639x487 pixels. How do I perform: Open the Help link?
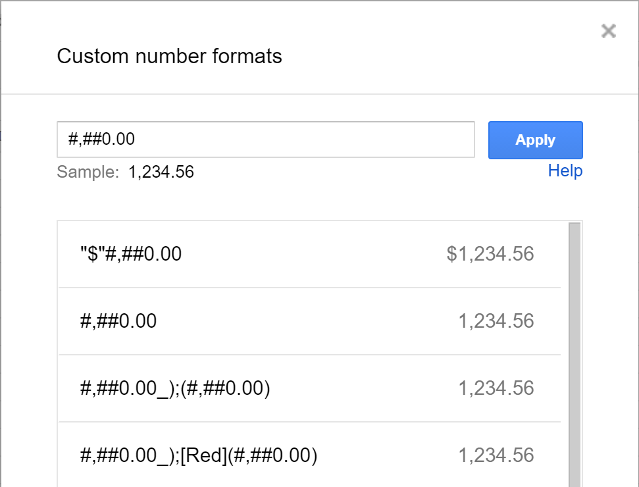(565, 171)
